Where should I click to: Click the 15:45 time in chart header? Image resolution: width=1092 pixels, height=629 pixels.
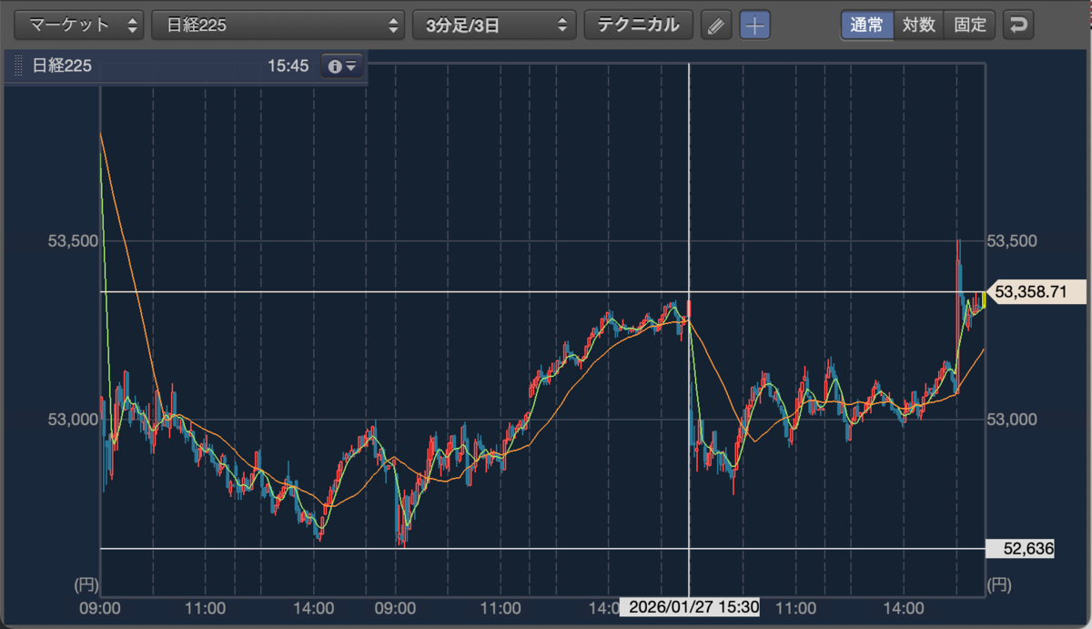(288, 66)
